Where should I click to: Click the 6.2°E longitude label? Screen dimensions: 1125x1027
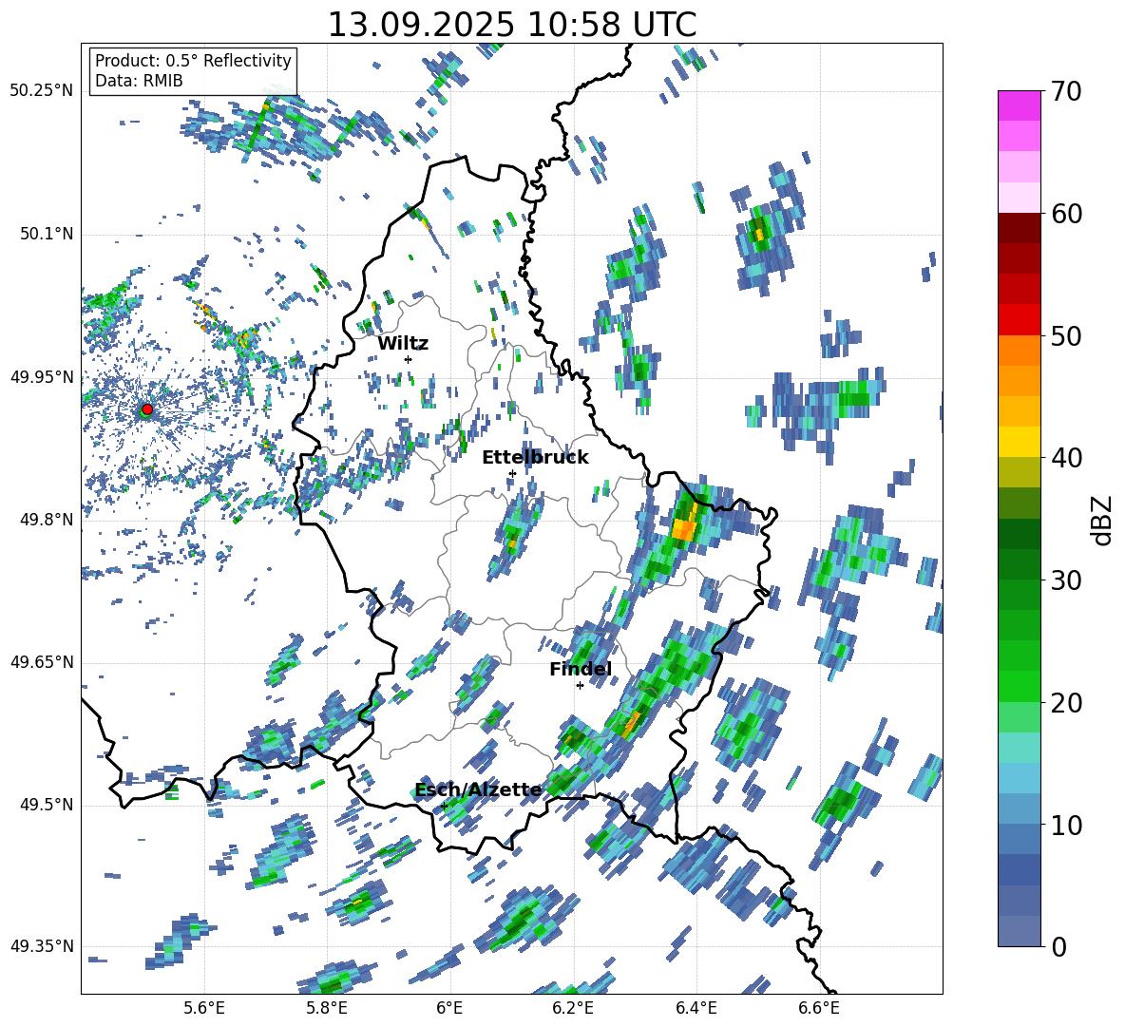[573, 1008]
